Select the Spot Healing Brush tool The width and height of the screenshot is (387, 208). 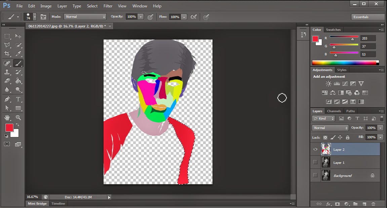(7, 63)
